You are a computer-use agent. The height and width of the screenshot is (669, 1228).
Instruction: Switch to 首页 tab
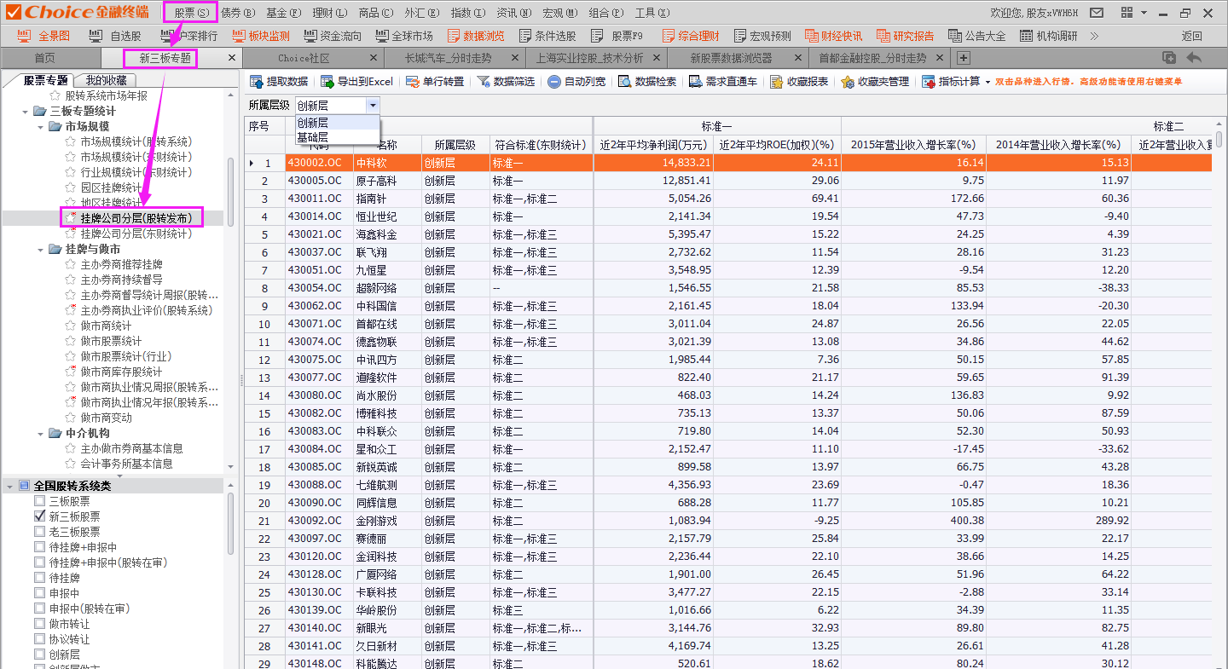click(44, 58)
